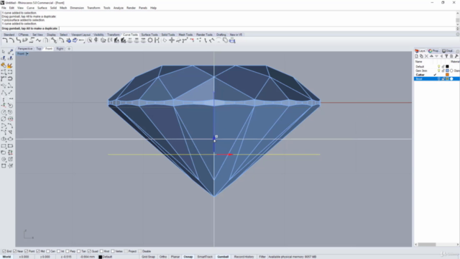Screen dimensions: 460x259
Task: Click Gem 3mm layer blue color swatch
Action: pyautogui.click(x=447, y=71)
